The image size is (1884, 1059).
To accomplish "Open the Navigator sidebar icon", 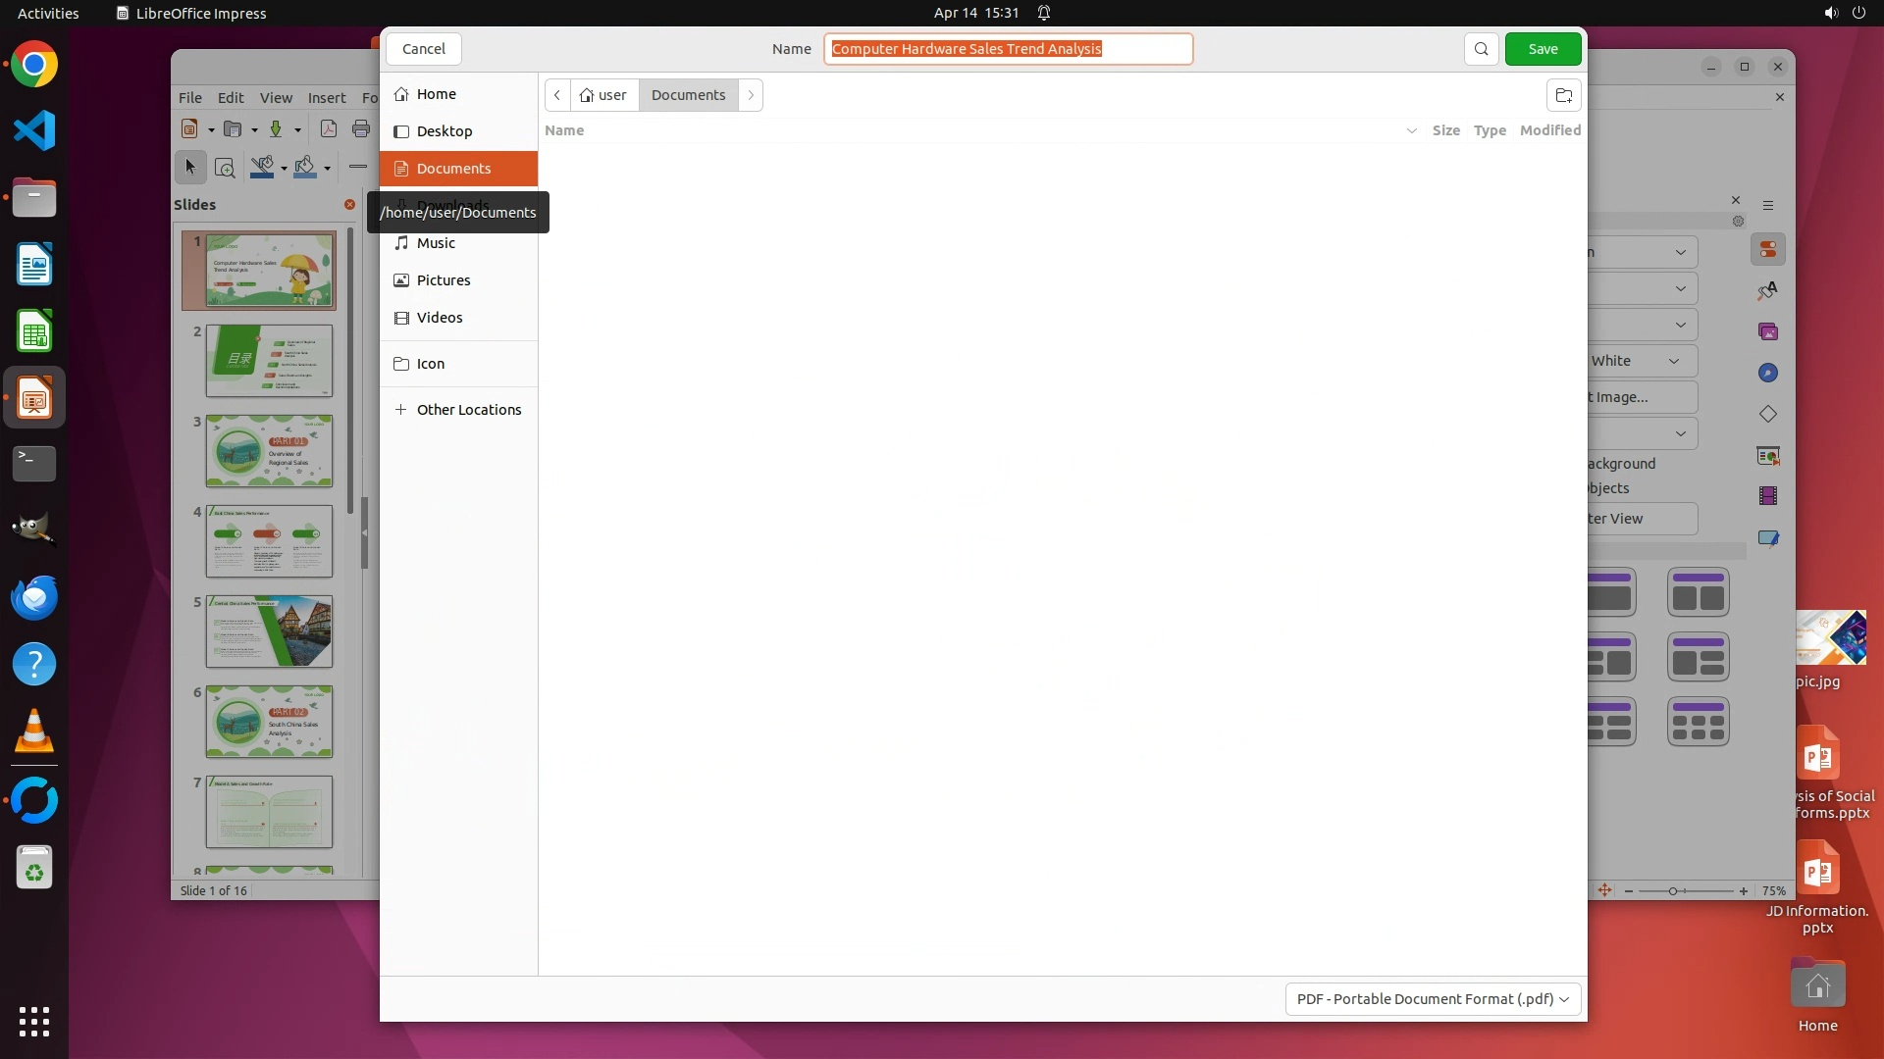I will point(1767,374).
